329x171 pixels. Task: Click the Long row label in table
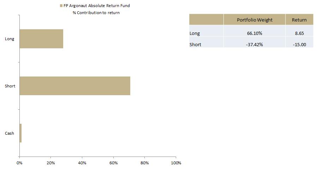(x=195, y=33)
